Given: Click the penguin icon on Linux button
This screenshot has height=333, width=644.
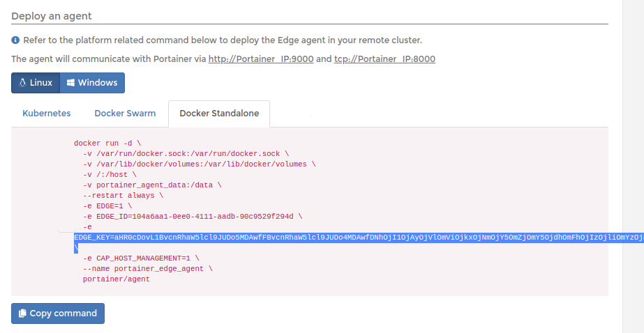Looking at the screenshot, I should click(22, 82).
